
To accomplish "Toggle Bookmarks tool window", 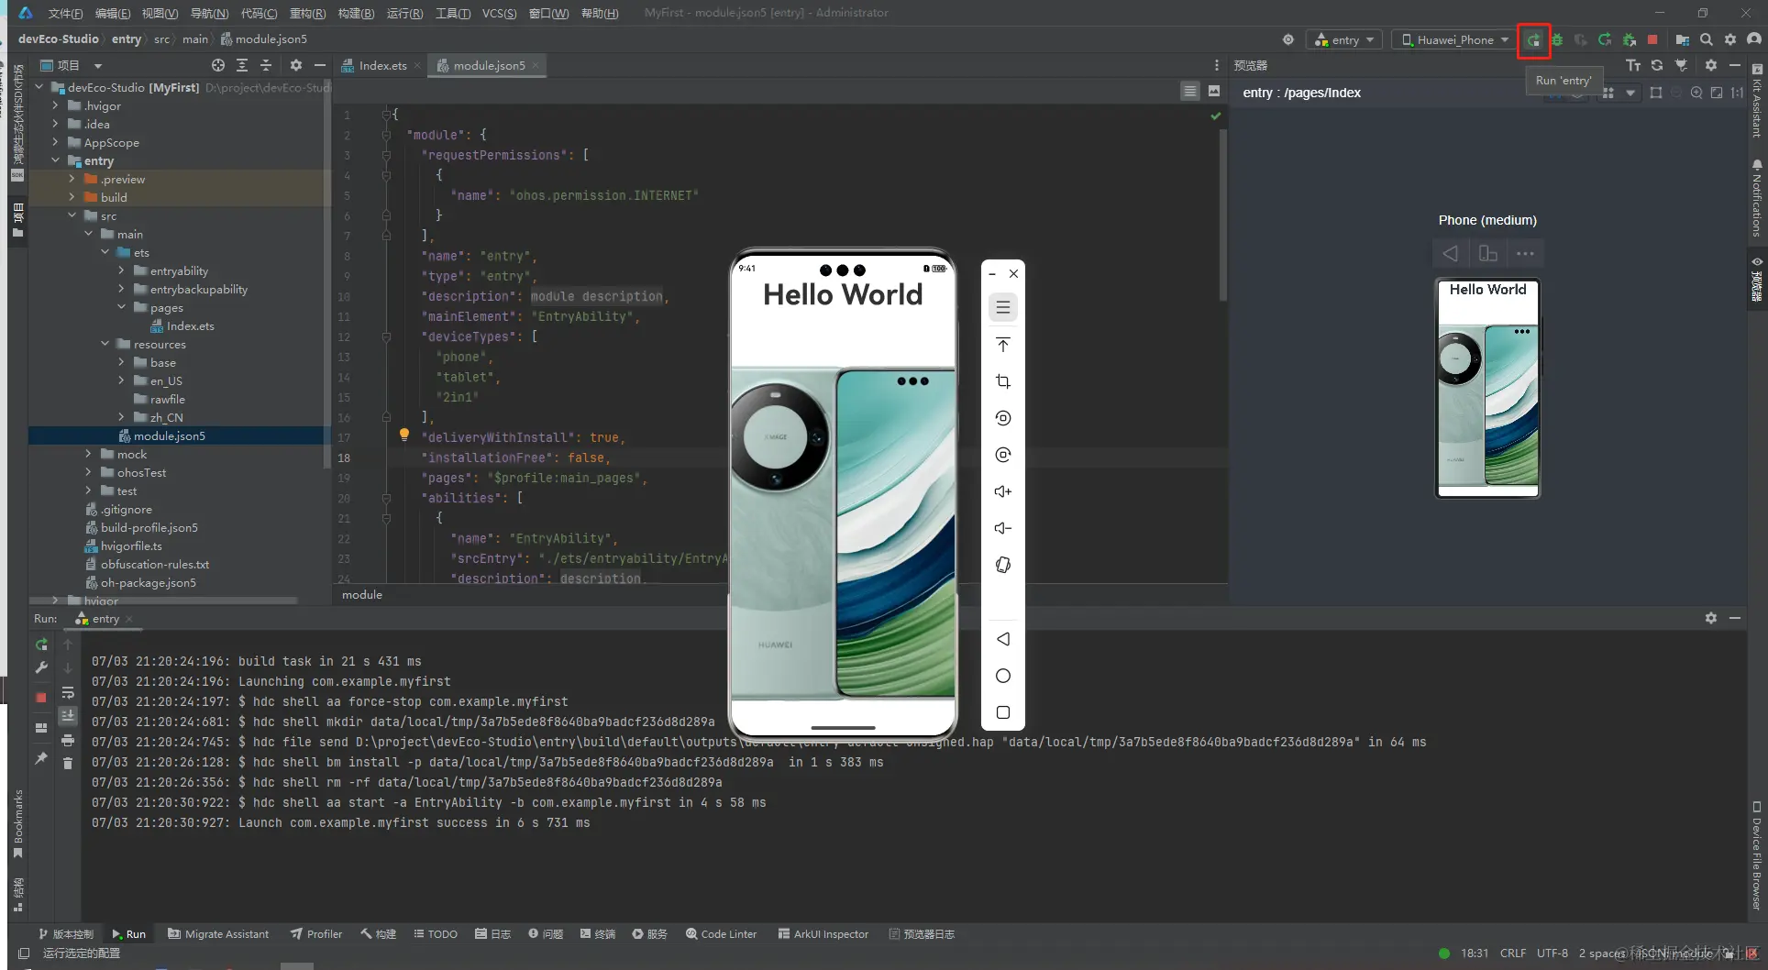I will [17, 824].
